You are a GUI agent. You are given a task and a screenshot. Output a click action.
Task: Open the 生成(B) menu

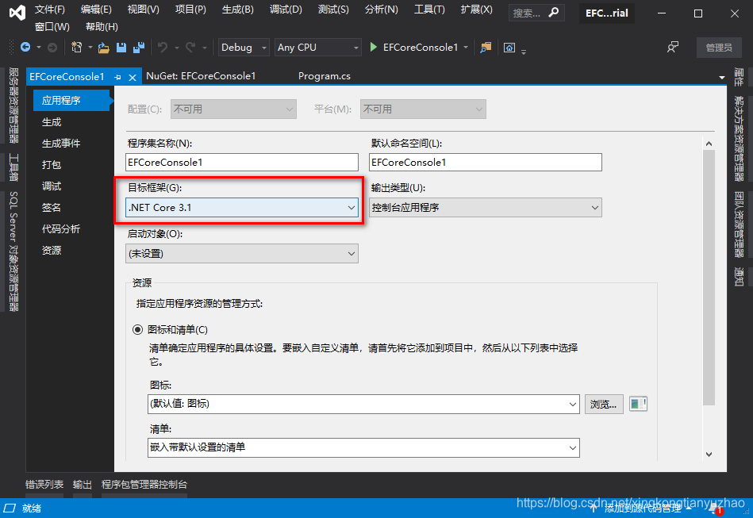pos(238,9)
